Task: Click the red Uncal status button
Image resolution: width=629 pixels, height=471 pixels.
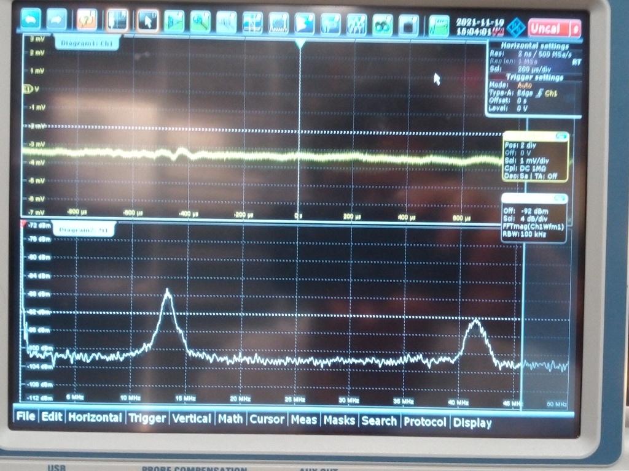Action: [x=554, y=28]
